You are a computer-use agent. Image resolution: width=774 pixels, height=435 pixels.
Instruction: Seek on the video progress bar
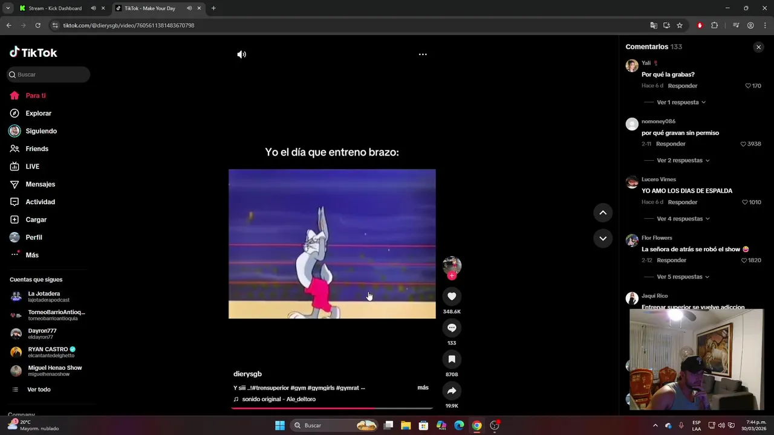tap(332, 408)
